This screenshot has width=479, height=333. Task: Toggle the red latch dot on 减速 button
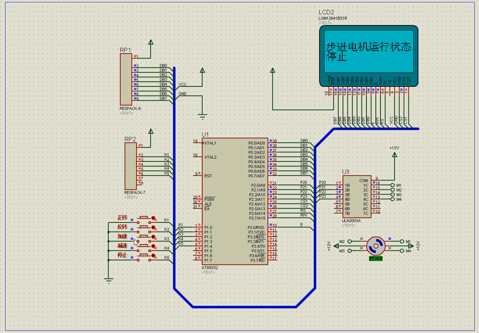click(153, 246)
